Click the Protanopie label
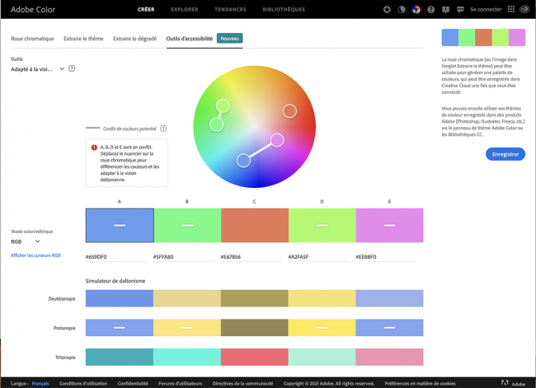The height and width of the screenshot is (388, 536). coord(64,328)
